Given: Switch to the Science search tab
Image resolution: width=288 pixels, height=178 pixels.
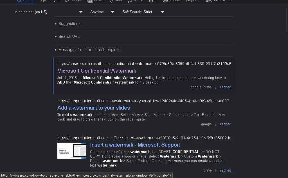Looking at the screenshot, I should click(172, 1).
